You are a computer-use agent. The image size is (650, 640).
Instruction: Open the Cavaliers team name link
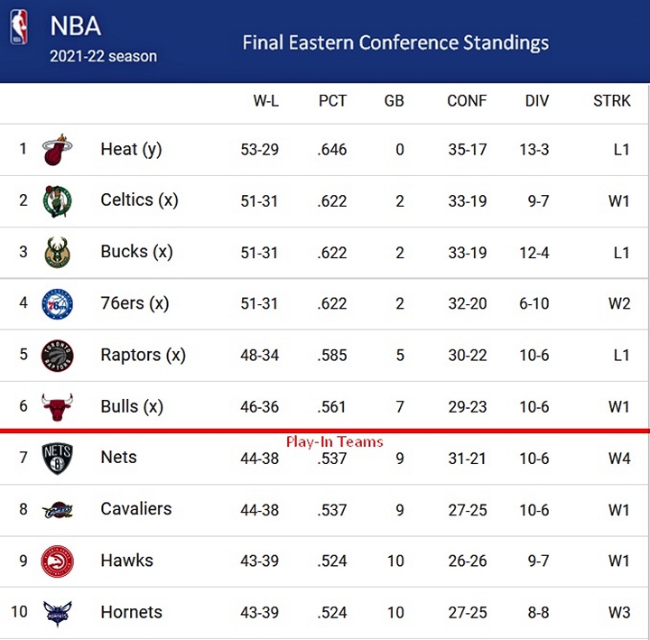pyautogui.click(x=135, y=509)
